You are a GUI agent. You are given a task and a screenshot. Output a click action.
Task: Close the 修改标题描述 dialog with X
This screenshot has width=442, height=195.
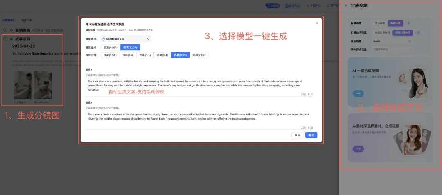click(317, 23)
